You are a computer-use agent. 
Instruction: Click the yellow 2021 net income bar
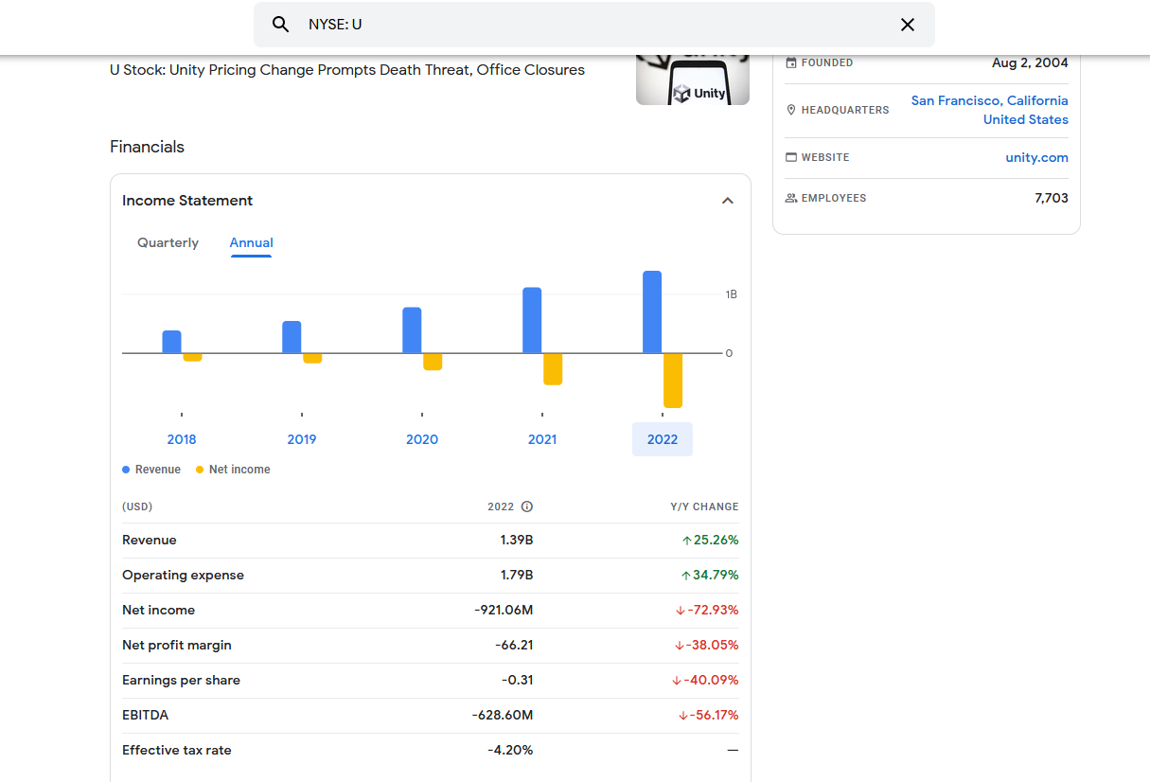(553, 369)
